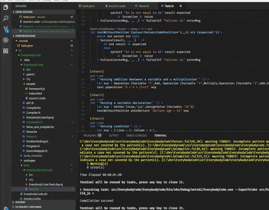Image resolution: width=269 pixels, height=210 pixels.
Task: Close the Tests.fs editor tab
Action: [180, 6]
